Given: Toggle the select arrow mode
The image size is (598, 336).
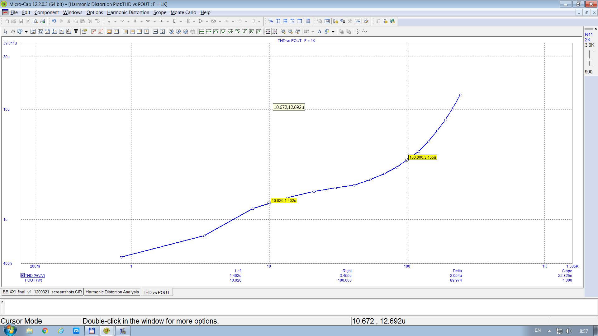Looking at the screenshot, I should click(5, 31).
